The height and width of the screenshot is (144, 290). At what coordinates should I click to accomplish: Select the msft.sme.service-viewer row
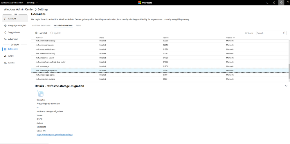(160, 58)
